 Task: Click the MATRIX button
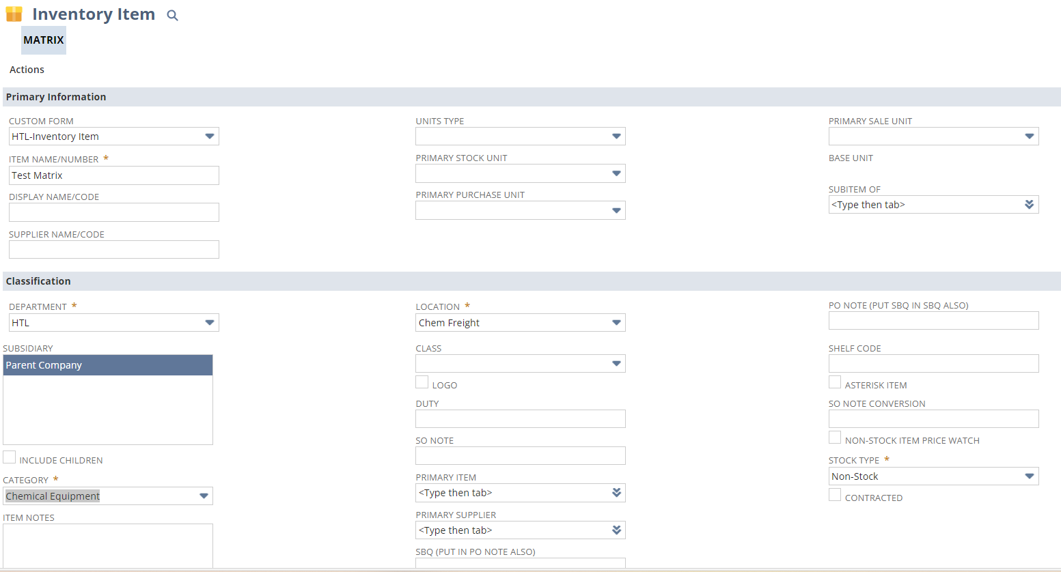tap(44, 40)
